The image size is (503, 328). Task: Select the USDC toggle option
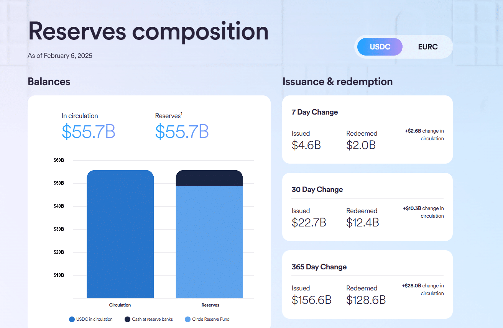(x=380, y=47)
